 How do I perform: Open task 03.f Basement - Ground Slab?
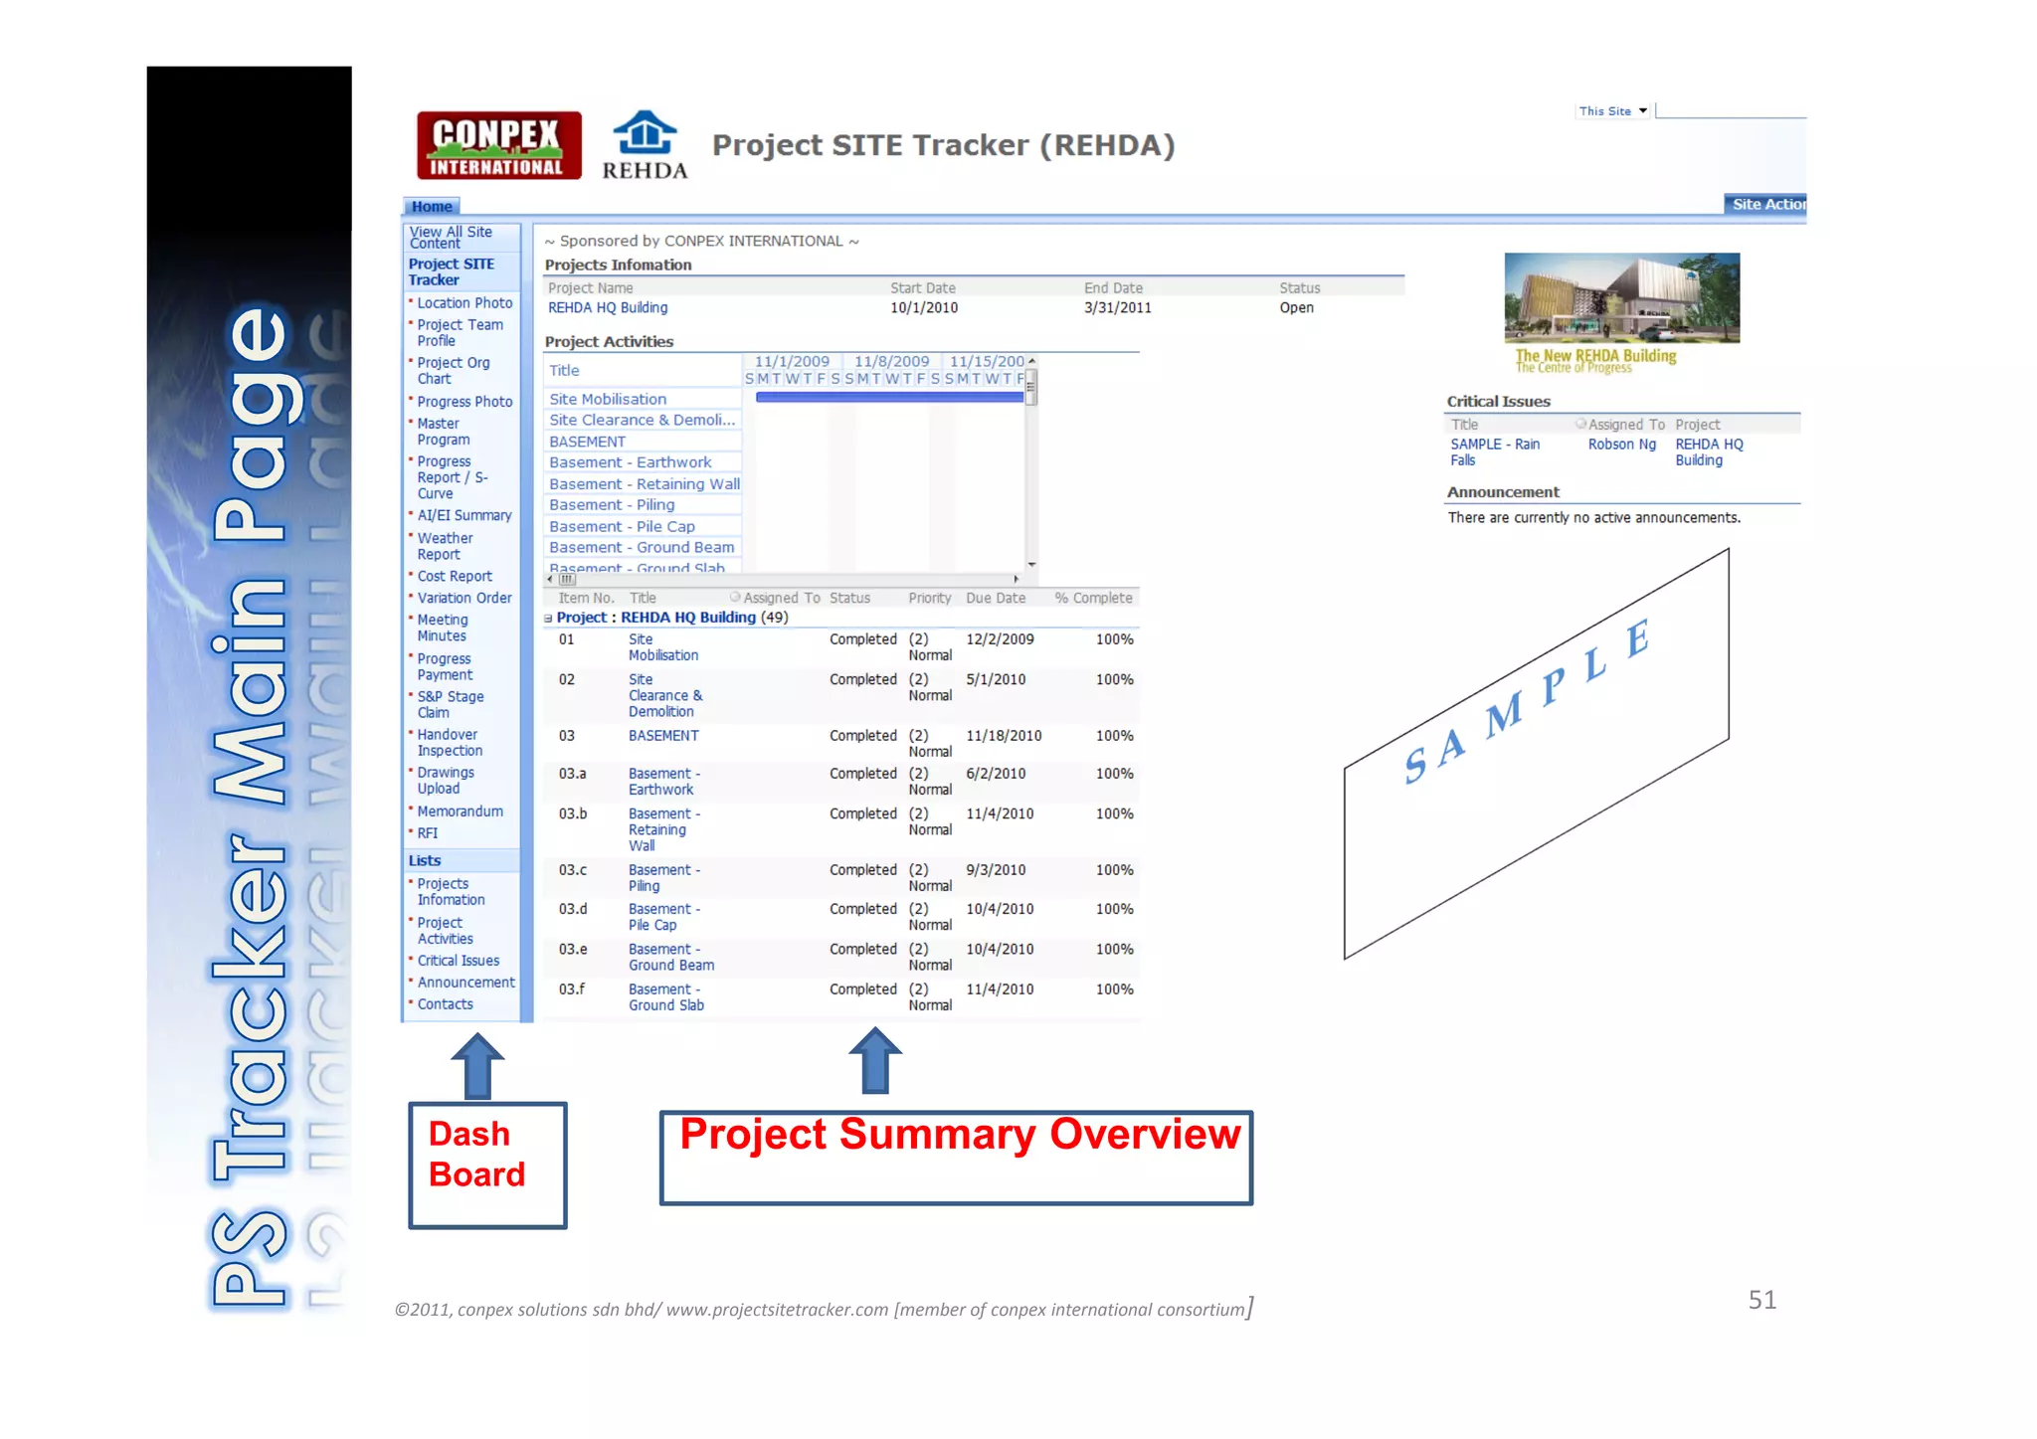click(x=665, y=997)
